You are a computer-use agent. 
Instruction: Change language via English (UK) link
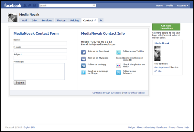(29, 127)
